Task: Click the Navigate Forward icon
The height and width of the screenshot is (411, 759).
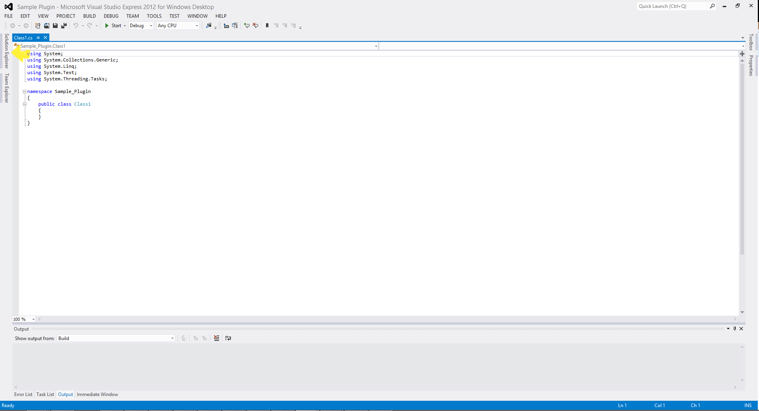Action: click(x=26, y=26)
